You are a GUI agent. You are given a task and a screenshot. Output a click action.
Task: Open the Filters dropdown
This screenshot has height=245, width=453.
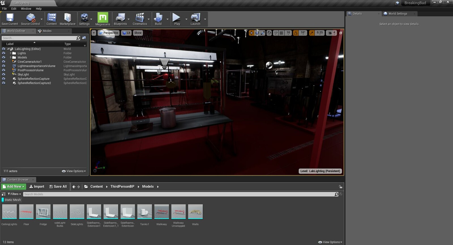pyautogui.click(x=14, y=194)
